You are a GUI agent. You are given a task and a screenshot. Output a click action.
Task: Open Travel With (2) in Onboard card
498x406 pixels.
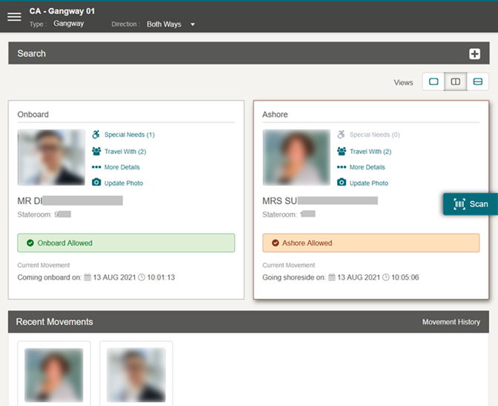125,152
